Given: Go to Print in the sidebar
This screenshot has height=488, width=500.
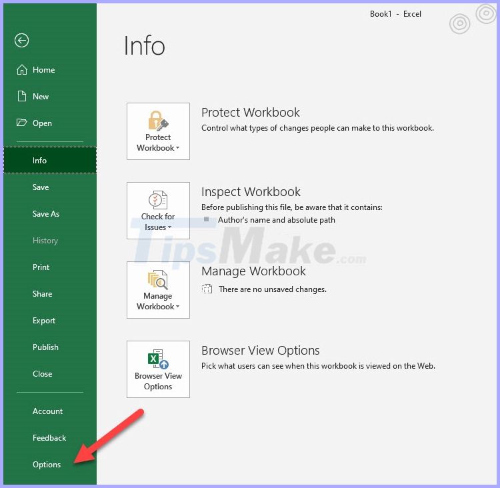Looking at the screenshot, I should (41, 267).
